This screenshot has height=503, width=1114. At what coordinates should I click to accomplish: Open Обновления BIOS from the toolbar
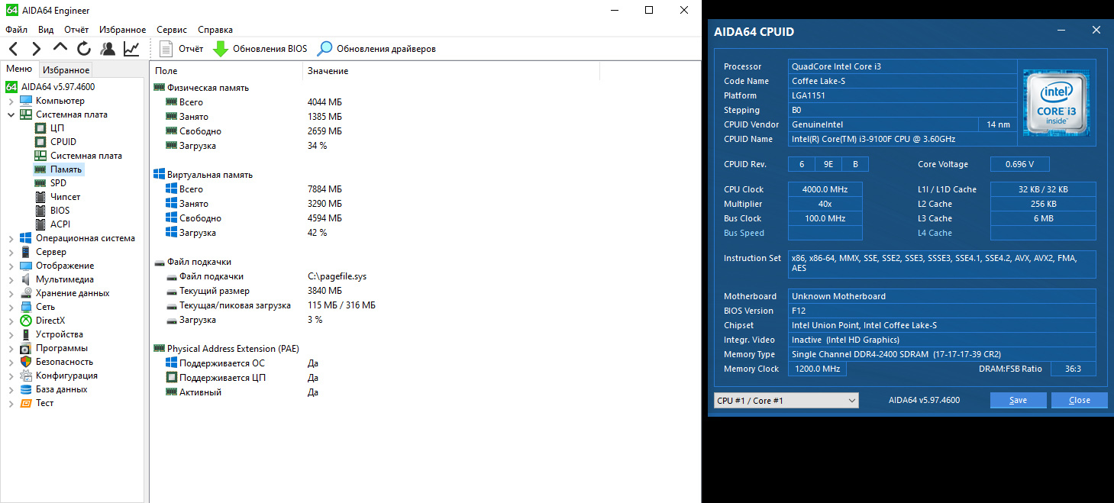(x=260, y=49)
